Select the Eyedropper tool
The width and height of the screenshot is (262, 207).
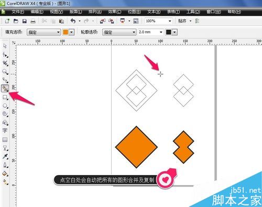[x=5, y=156]
